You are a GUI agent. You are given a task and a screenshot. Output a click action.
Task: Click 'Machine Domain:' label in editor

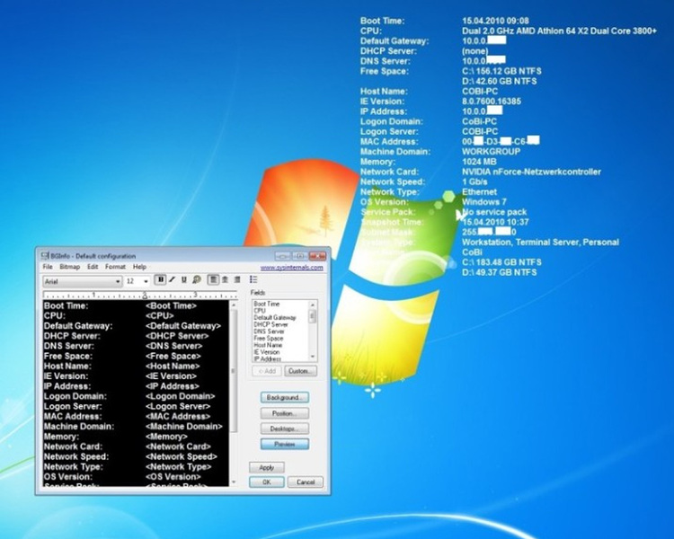[x=79, y=427]
